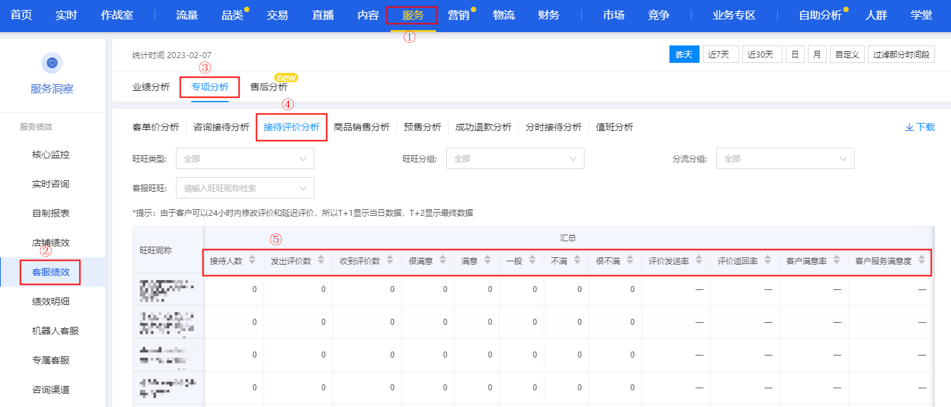Sort by 评价返回率 column arrows
This screenshot has height=407, width=951.
tap(768, 261)
